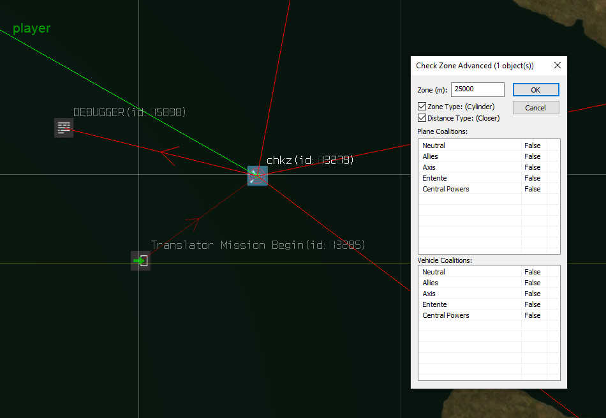Click the Cancel button
This screenshot has height=418, width=606.
(x=536, y=107)
